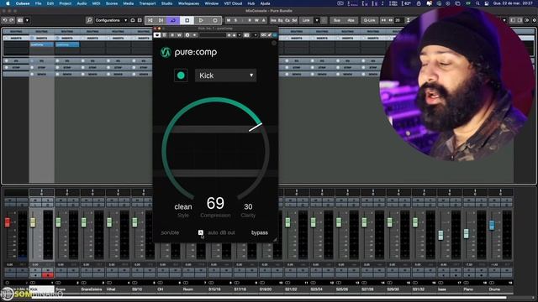Select the Hihat channel name label
This screenshot has width=538, height=302.
coord(111,289)
